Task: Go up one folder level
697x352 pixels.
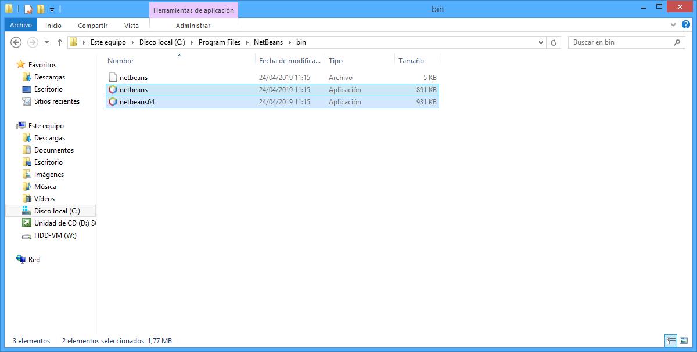Action: coord(59,42)
